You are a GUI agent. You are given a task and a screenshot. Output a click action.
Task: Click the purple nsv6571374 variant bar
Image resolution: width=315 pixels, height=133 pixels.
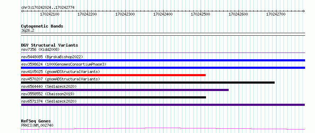pos(163,105)
